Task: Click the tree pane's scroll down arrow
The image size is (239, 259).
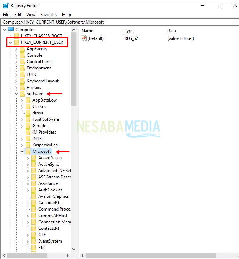Action: point(74,249)
